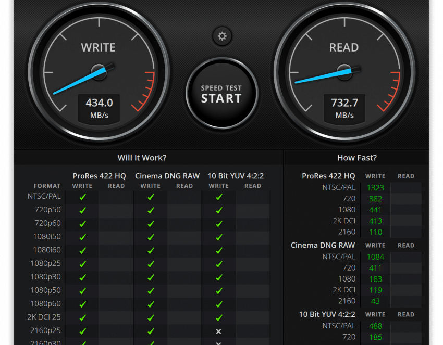Click 10 Bit YUV write checkmark for NTSC/PAL
Viewport: 443px width, 345px height.
[219, 197]
